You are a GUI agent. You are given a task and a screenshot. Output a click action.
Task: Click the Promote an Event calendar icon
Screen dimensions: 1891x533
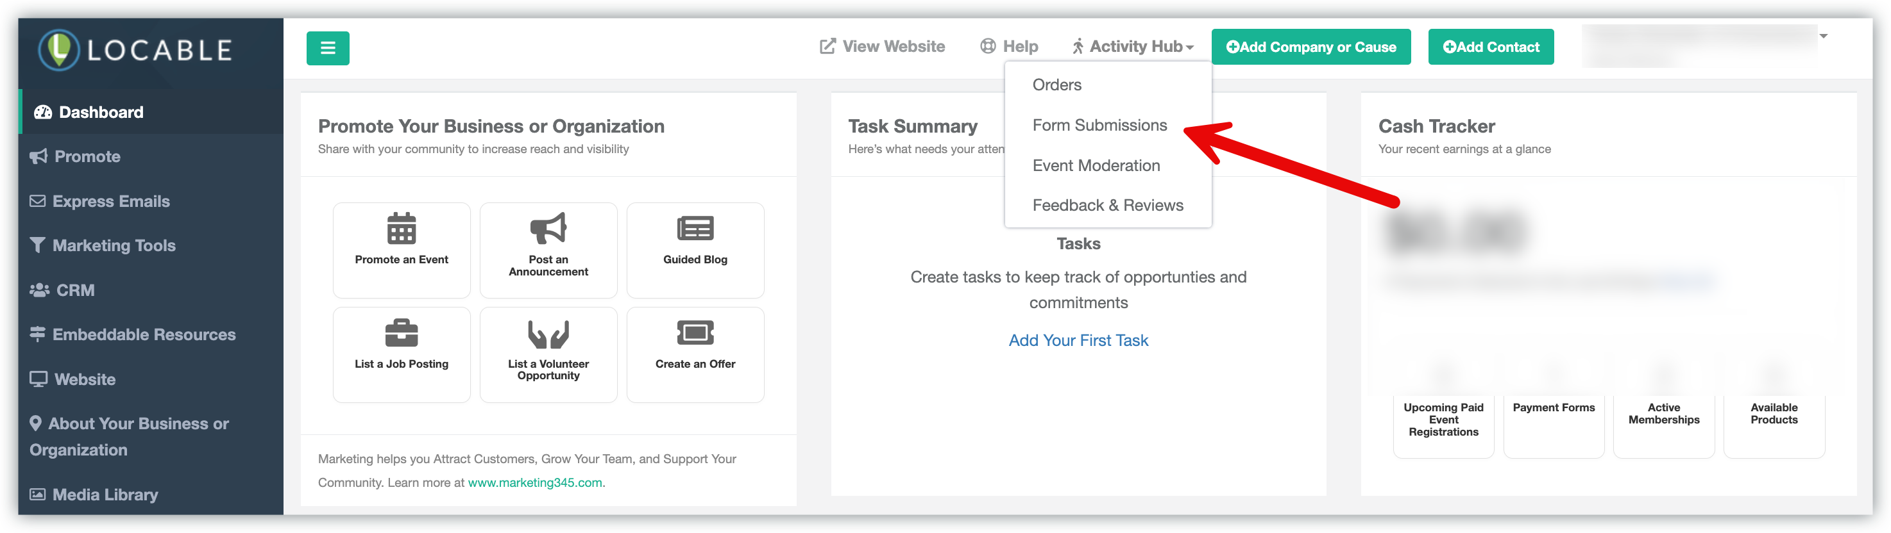tap(402, 228)
